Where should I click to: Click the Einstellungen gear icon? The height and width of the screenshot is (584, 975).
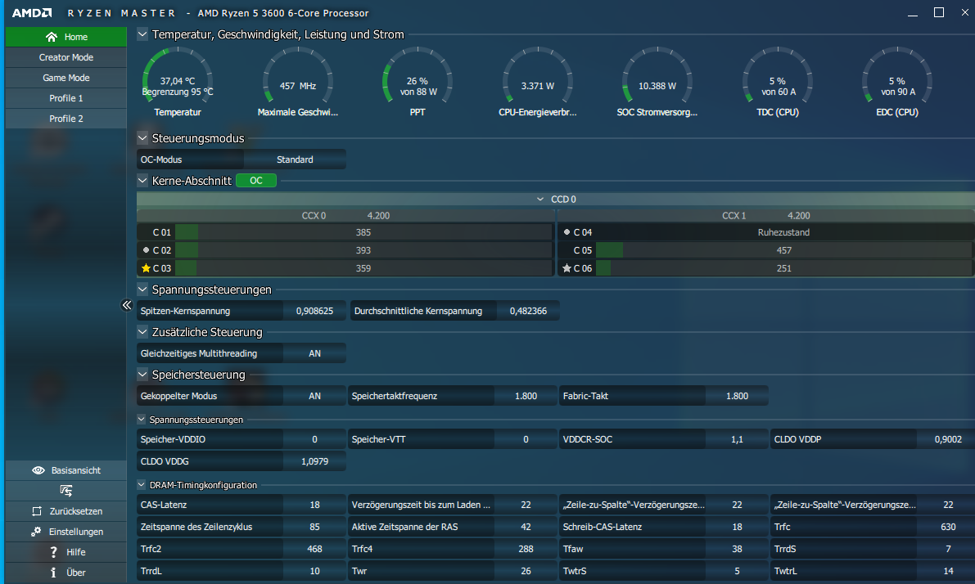click(36, 532)
